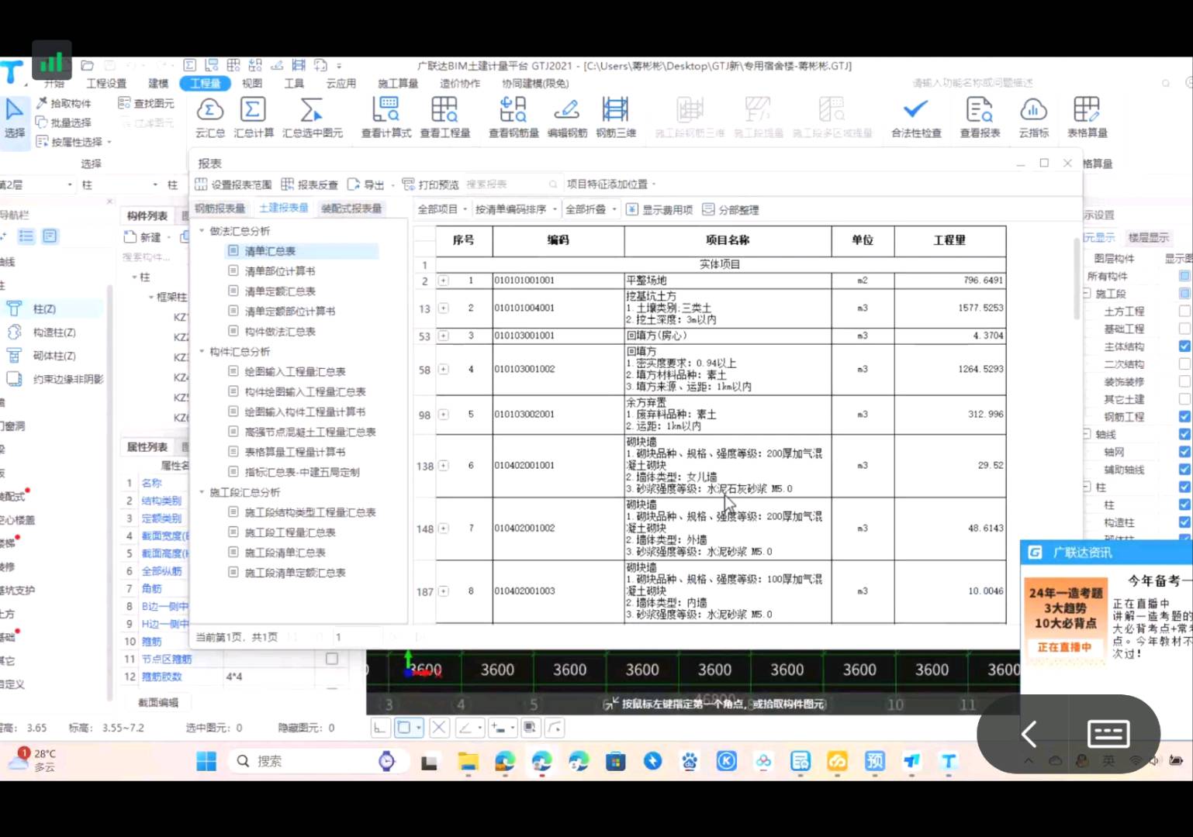Screen dimensions: 1193x837
Task: Select the 编辑钢筋 tool
Action: click(x=567, y=118)
